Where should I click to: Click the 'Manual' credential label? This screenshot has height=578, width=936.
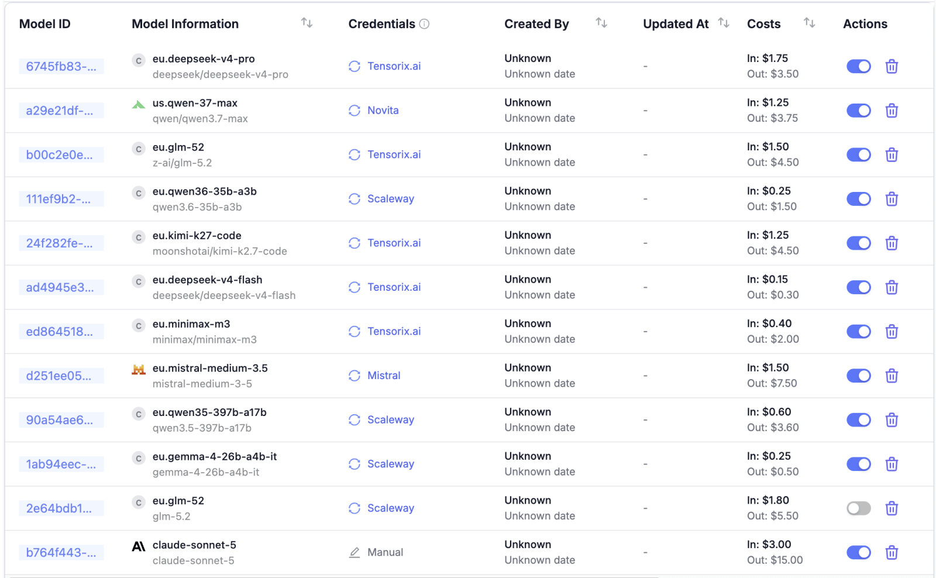point(386,552)
